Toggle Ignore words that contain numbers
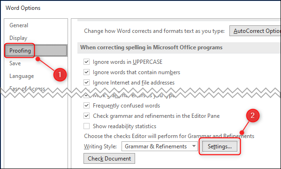 (x=87, y=72)
